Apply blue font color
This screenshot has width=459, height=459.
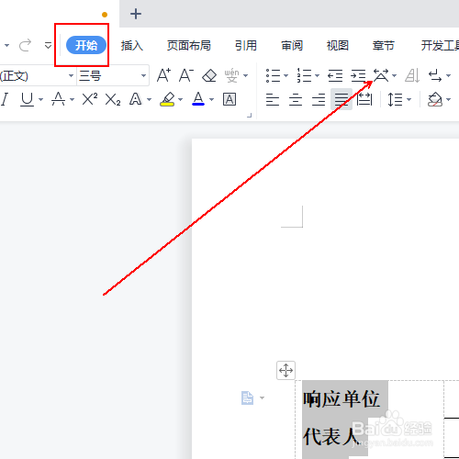pos(198,99)
